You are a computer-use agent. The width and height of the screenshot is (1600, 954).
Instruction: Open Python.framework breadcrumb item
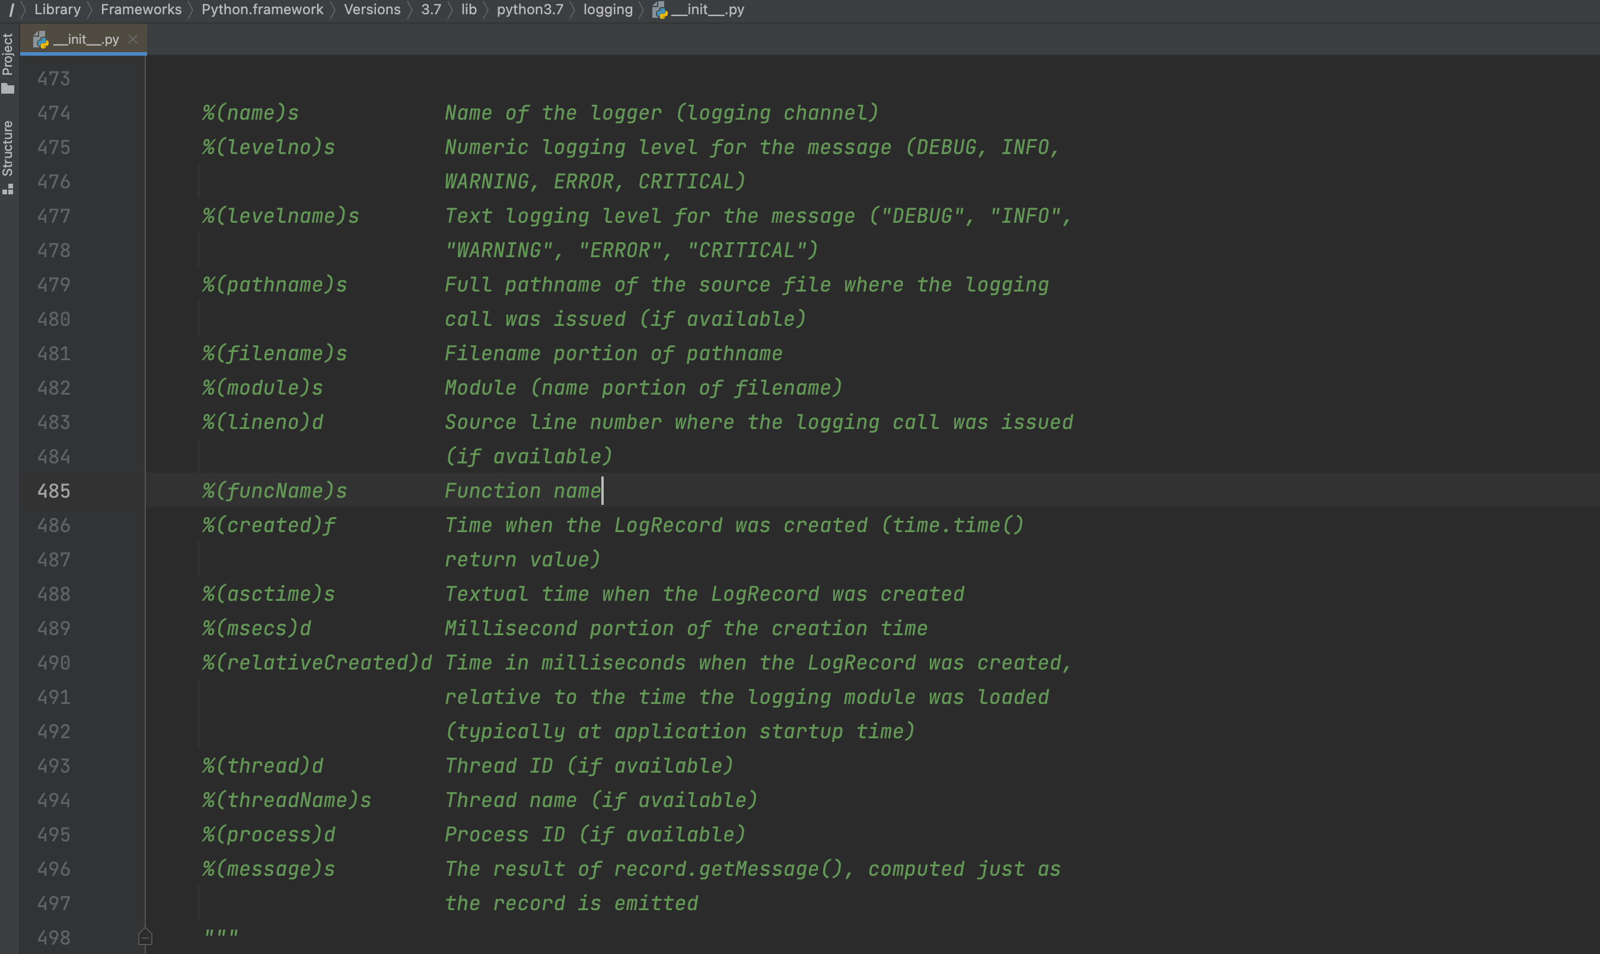pos(262,9)
